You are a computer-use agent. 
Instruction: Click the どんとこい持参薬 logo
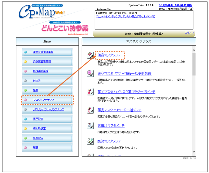[65, 28]
